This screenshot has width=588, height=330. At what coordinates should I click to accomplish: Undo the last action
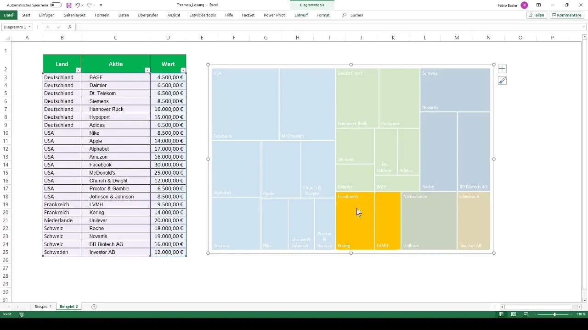pyautogui.click(x=78, y=5)
